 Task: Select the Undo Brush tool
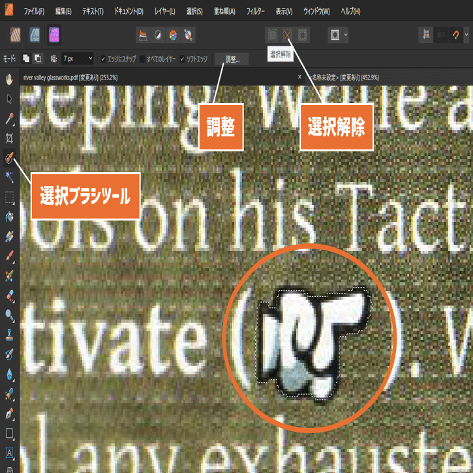9,354
